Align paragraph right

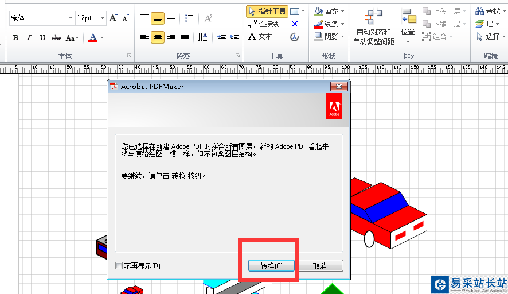(x=171, y=37)
